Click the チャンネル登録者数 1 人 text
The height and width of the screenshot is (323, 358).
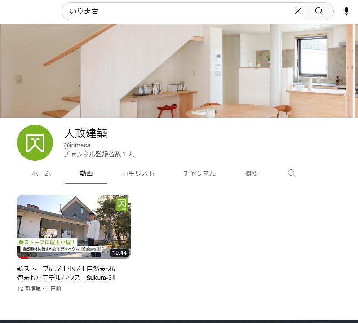click(99, 154)
